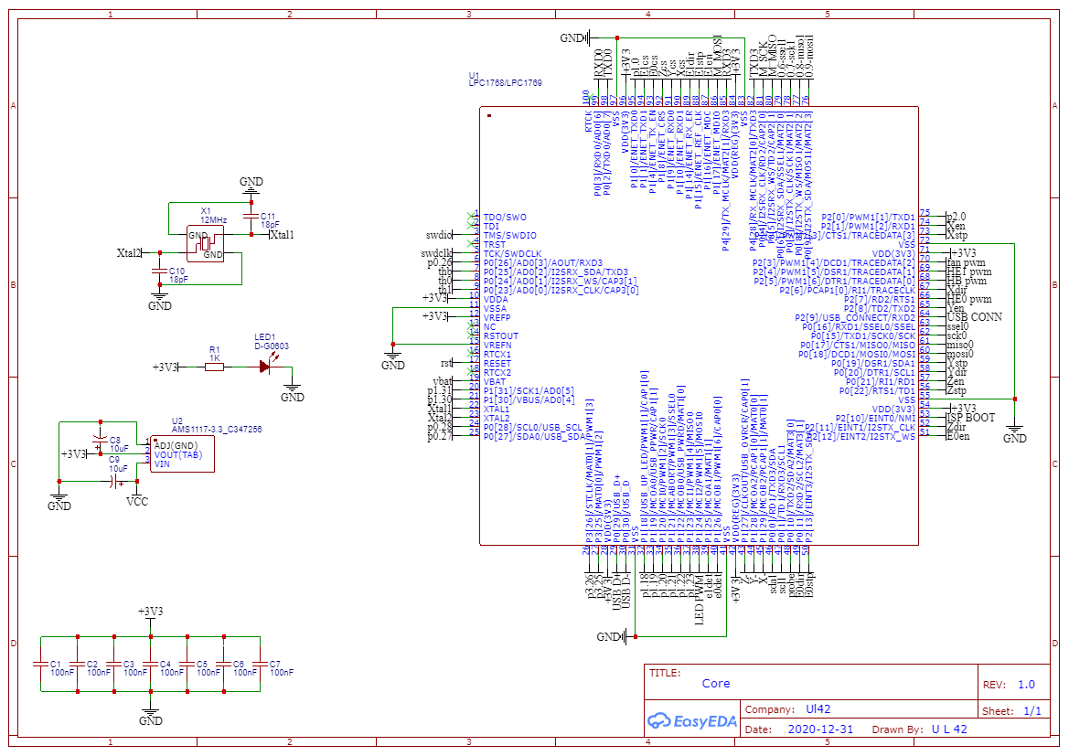The image size is (1069, 756).
Task: Select the Drawn By value "U L 42"
Action: (949, 729)
